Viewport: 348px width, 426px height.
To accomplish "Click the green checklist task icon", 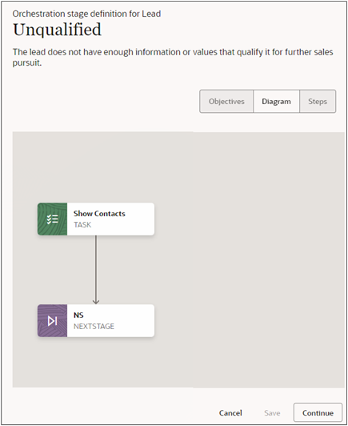I will (x=52, y=219).
